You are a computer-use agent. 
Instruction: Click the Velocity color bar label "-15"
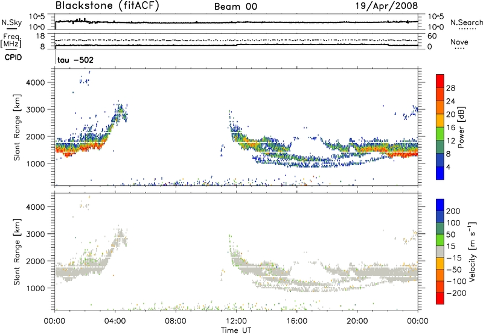[454, 258]
